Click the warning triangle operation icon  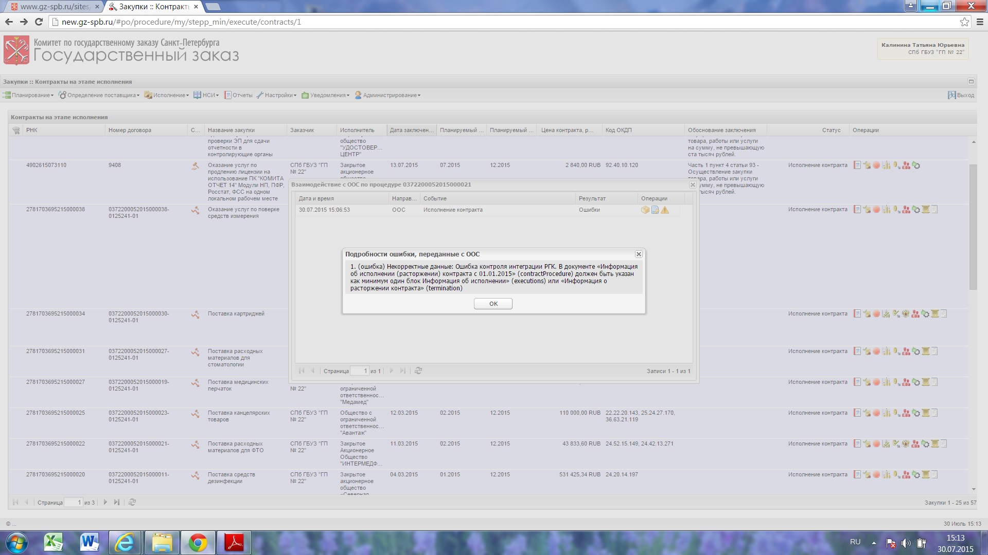click(665, 210)
